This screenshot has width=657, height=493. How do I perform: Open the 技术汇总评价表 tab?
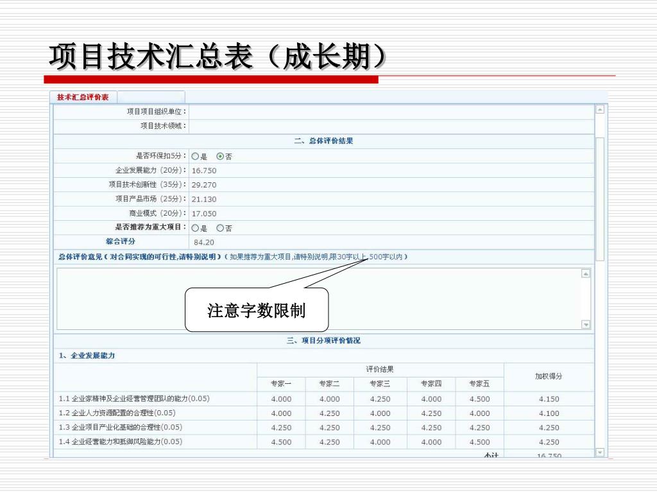[x=83, y=98]
